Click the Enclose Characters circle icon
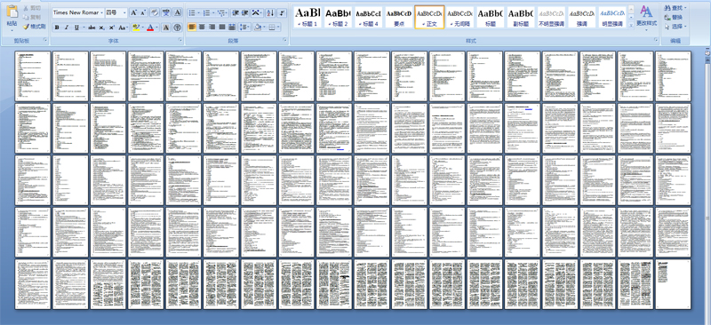The image size is (711, 325). [x=177, y=28]
